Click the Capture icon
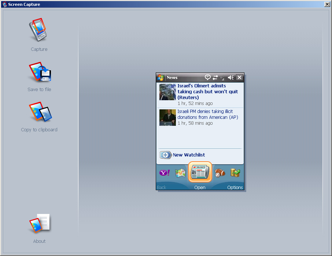This screenshot has height=256, width=332. point(39,30)
